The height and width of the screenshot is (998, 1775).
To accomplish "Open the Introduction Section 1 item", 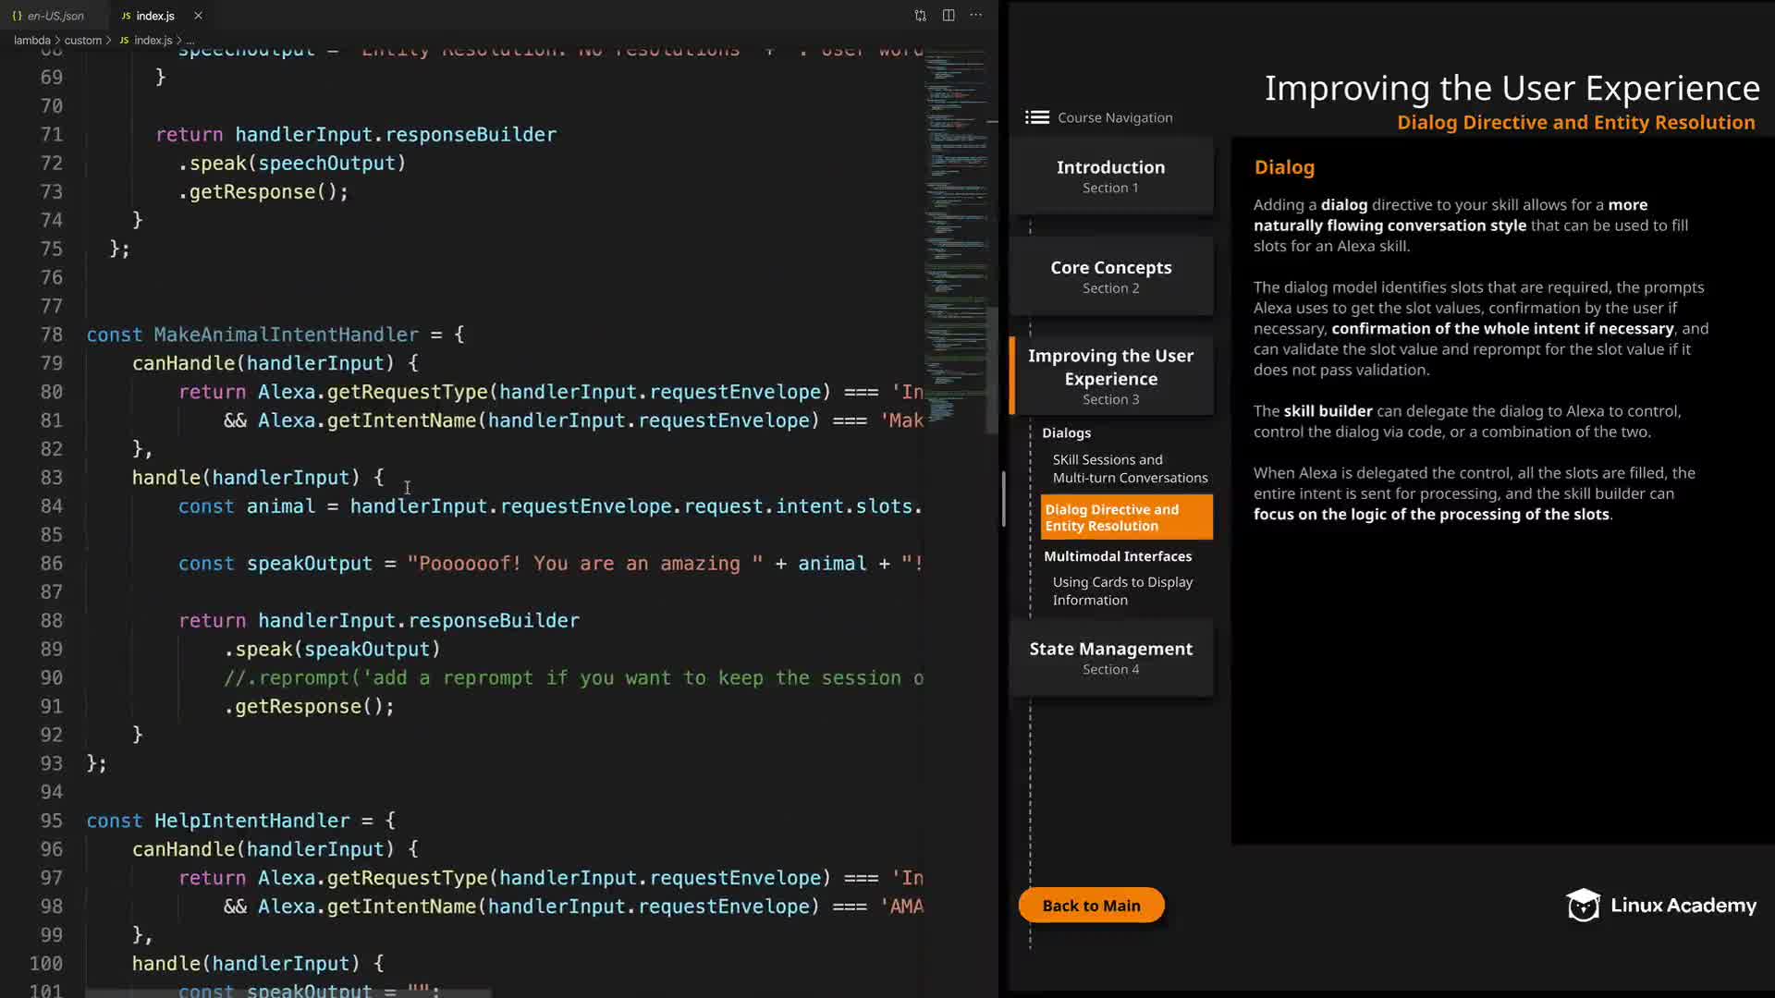I will pyautogui.click(x=1110, y=176).
